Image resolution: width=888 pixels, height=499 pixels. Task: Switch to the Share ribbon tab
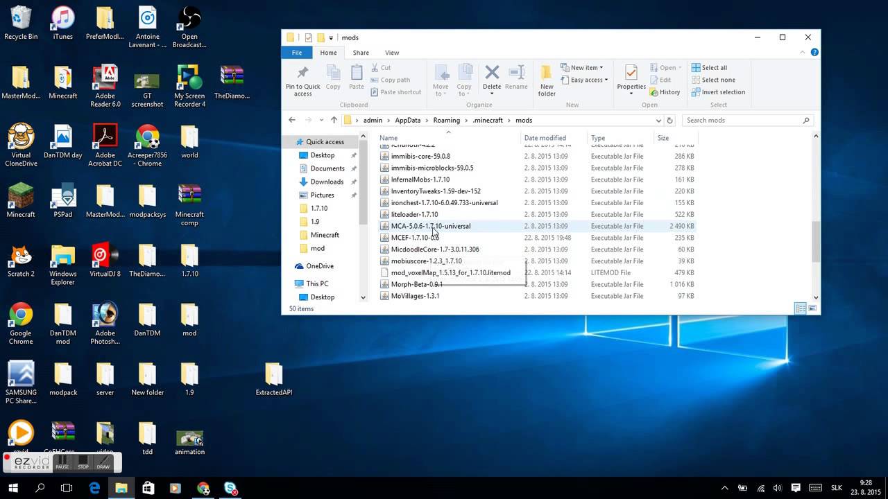point(361,53)
